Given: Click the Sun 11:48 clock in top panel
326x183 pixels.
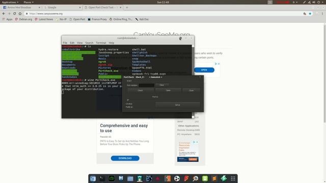Looking at the screenshot, I should coord(163,2).
